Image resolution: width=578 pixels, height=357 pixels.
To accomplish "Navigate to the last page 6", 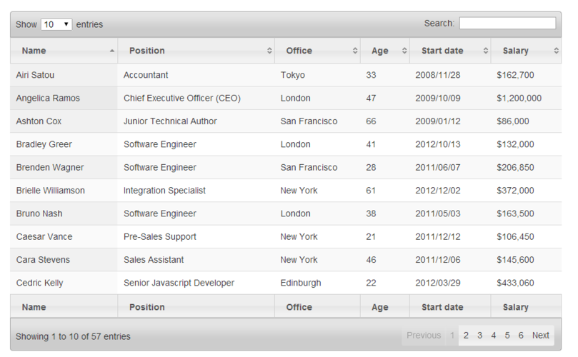I will (521, 336).
